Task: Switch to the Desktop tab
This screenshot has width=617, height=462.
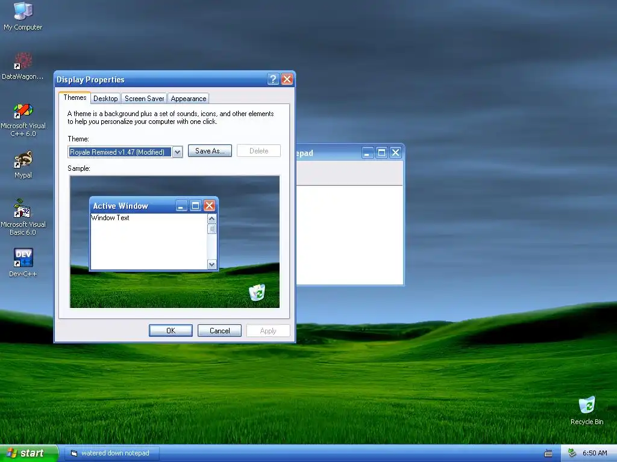Action: tap(105, 99)
